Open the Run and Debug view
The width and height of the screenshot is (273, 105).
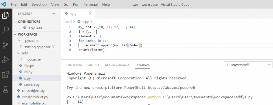[x=6, y=60]
